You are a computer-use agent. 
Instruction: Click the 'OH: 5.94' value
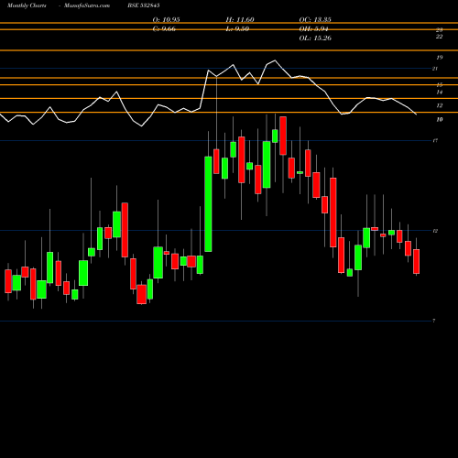tap(313, 29)
